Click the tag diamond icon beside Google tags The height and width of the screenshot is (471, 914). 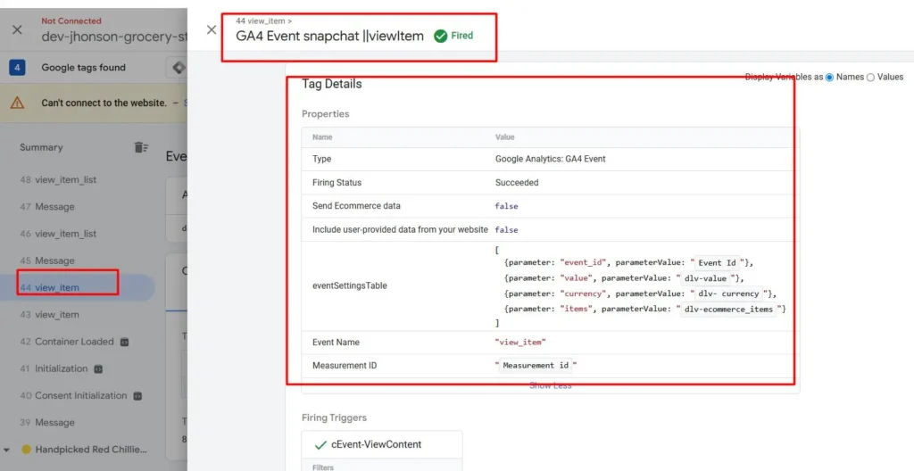pos(179,68)
